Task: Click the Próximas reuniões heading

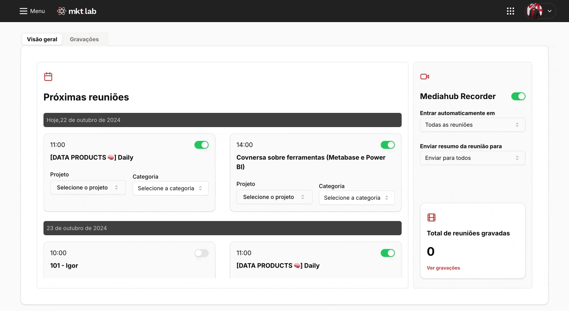Action: click(86, 97)
